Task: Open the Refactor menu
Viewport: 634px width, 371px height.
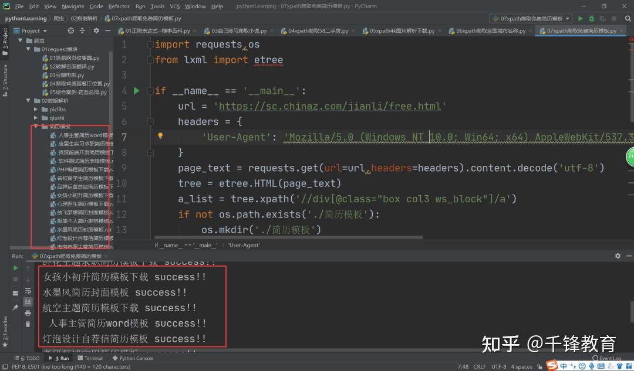Action: pyautogui.click(x=119, y=6)
